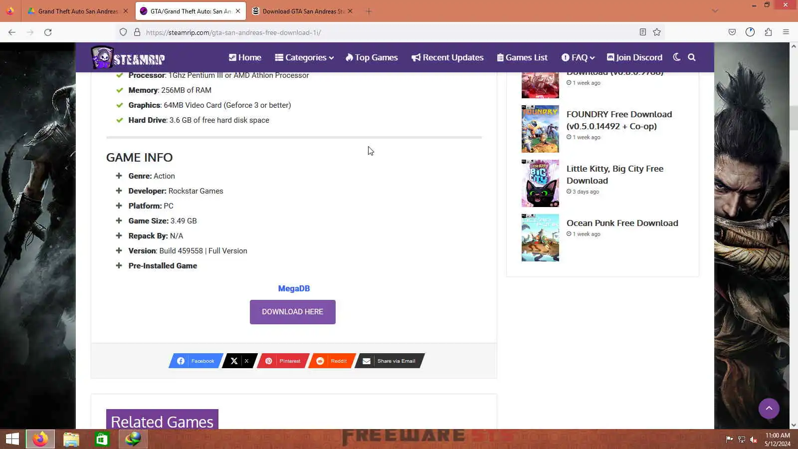Open Ocean Punk Free Download link
Image resolution: width=798 pixels, height=449 pixels.
[x=622, y=223]
